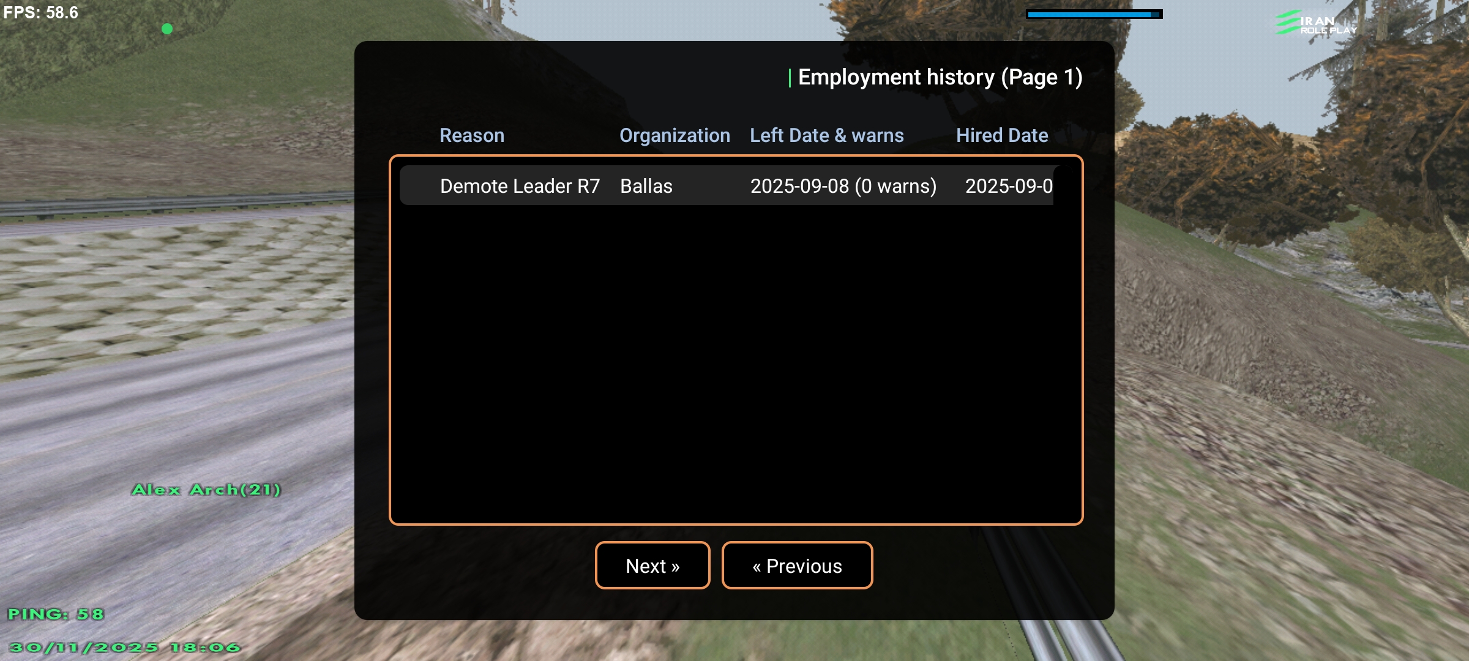
Task: Click the Employment history page title
Action: coord(940,77)
